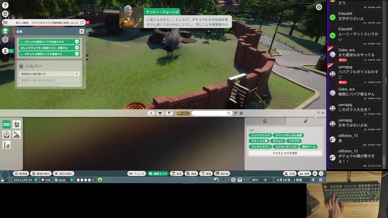
Task: Toggle the heart favorites filter
Action: 160,113
